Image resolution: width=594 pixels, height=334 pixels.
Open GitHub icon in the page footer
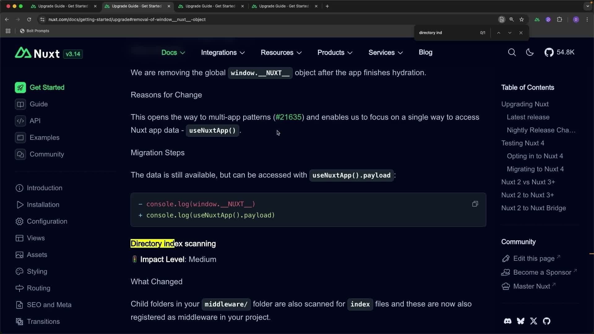point(546,321)
